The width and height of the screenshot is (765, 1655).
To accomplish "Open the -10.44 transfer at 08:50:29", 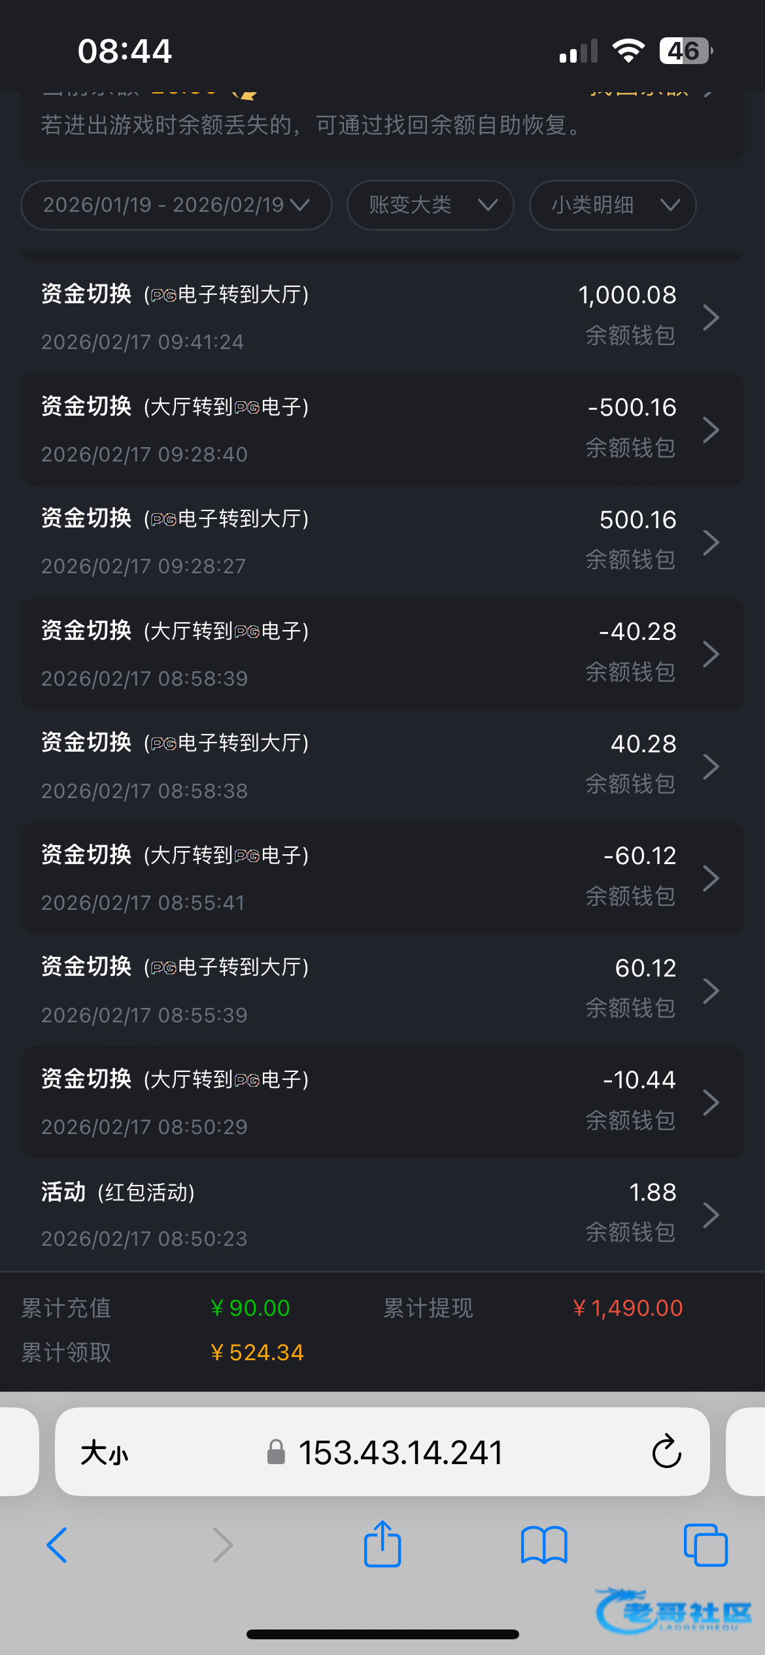I will coord(382,1102).
